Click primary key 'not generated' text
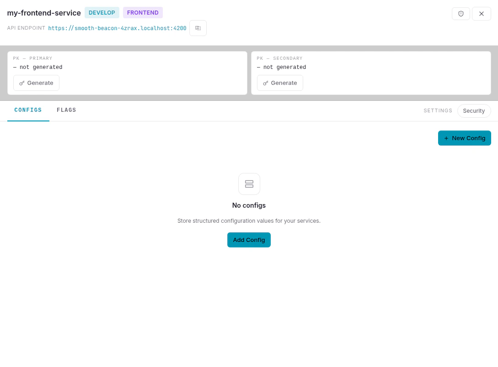The width and height of the screenshot is (498, 367). (x=37, y=67)
